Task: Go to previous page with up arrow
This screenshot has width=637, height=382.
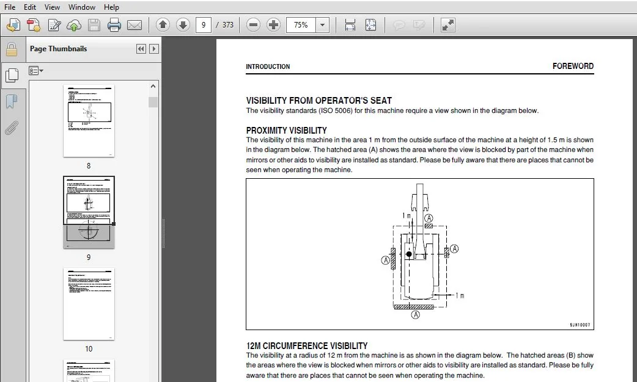Action: pyautogui.click(x=163, y=25)
